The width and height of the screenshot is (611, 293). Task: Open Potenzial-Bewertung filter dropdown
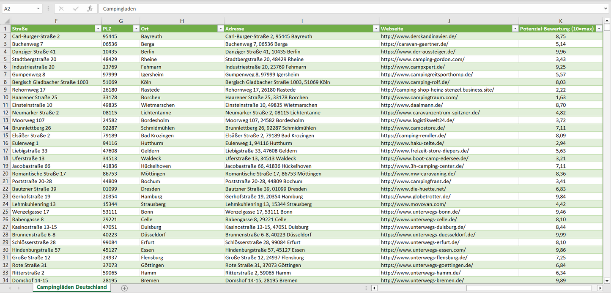pyautogui.click(x=599, y=29)
